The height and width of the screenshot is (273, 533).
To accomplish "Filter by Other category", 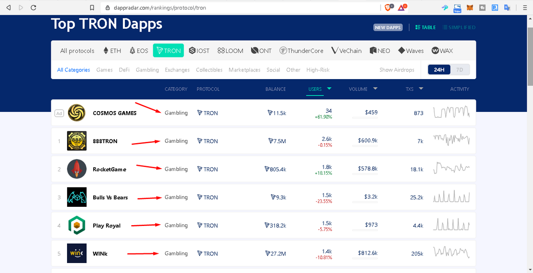I will pyautogui.click(x=293, y=70).
